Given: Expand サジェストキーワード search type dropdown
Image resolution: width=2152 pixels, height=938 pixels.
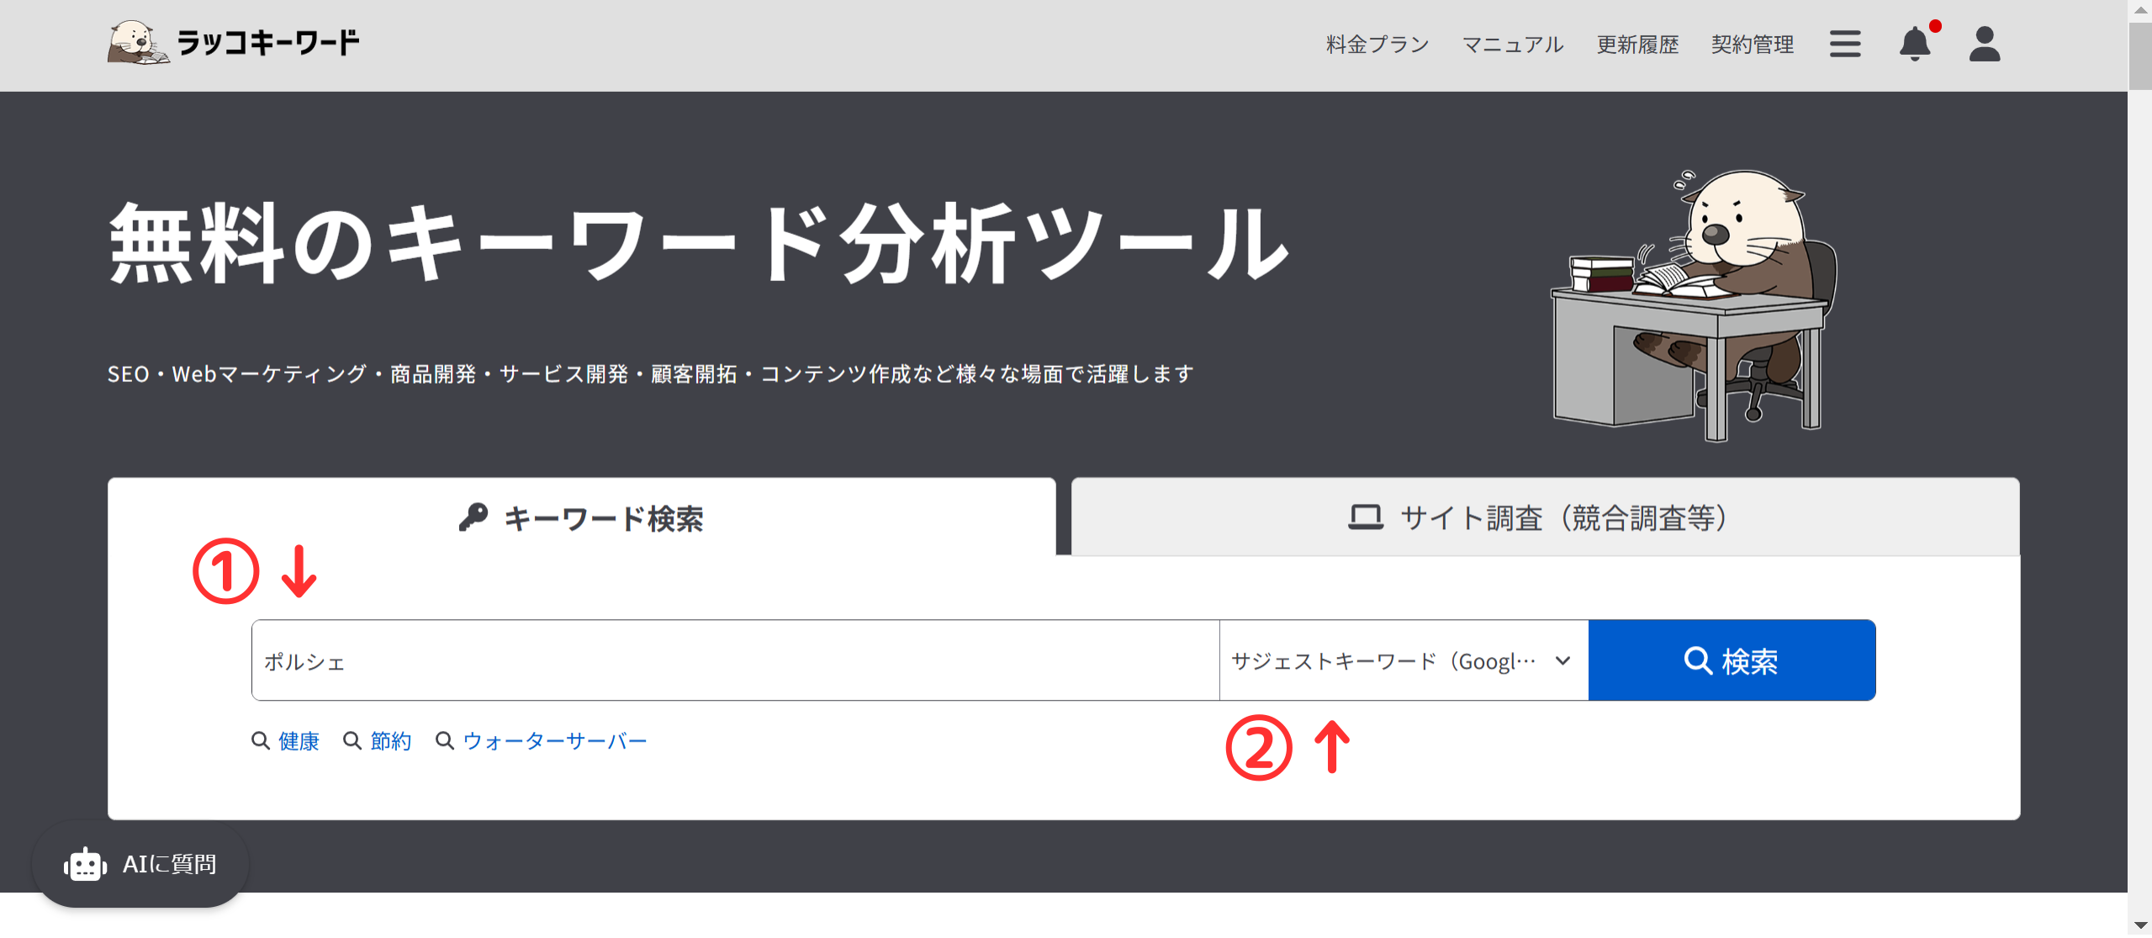Looking at the screenshot, I should [x=1403, y=661].
